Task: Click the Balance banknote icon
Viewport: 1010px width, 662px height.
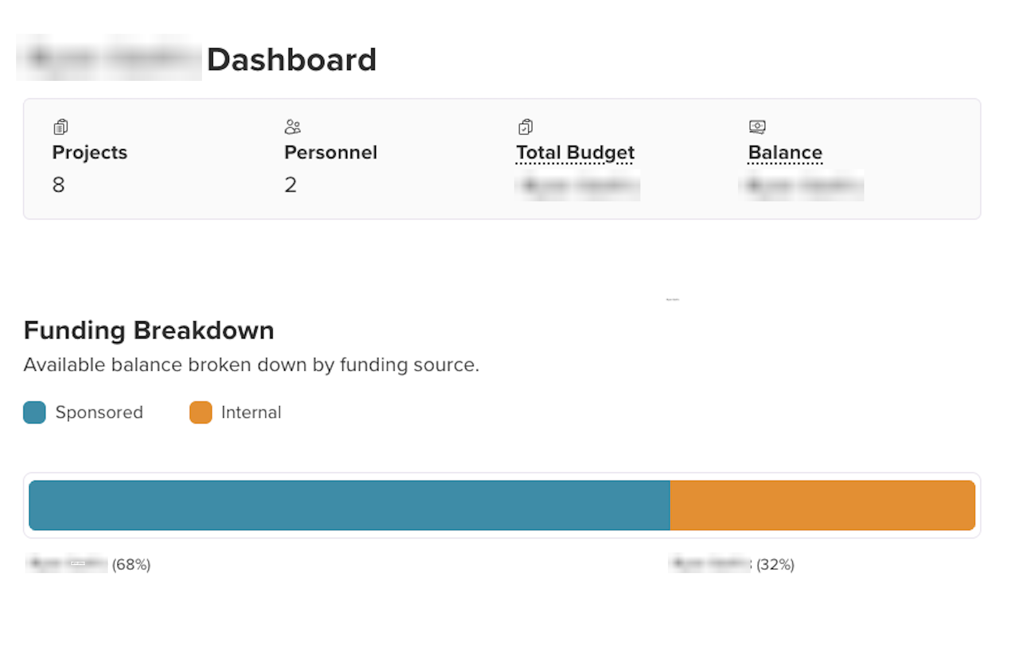Action: point(757,127)
